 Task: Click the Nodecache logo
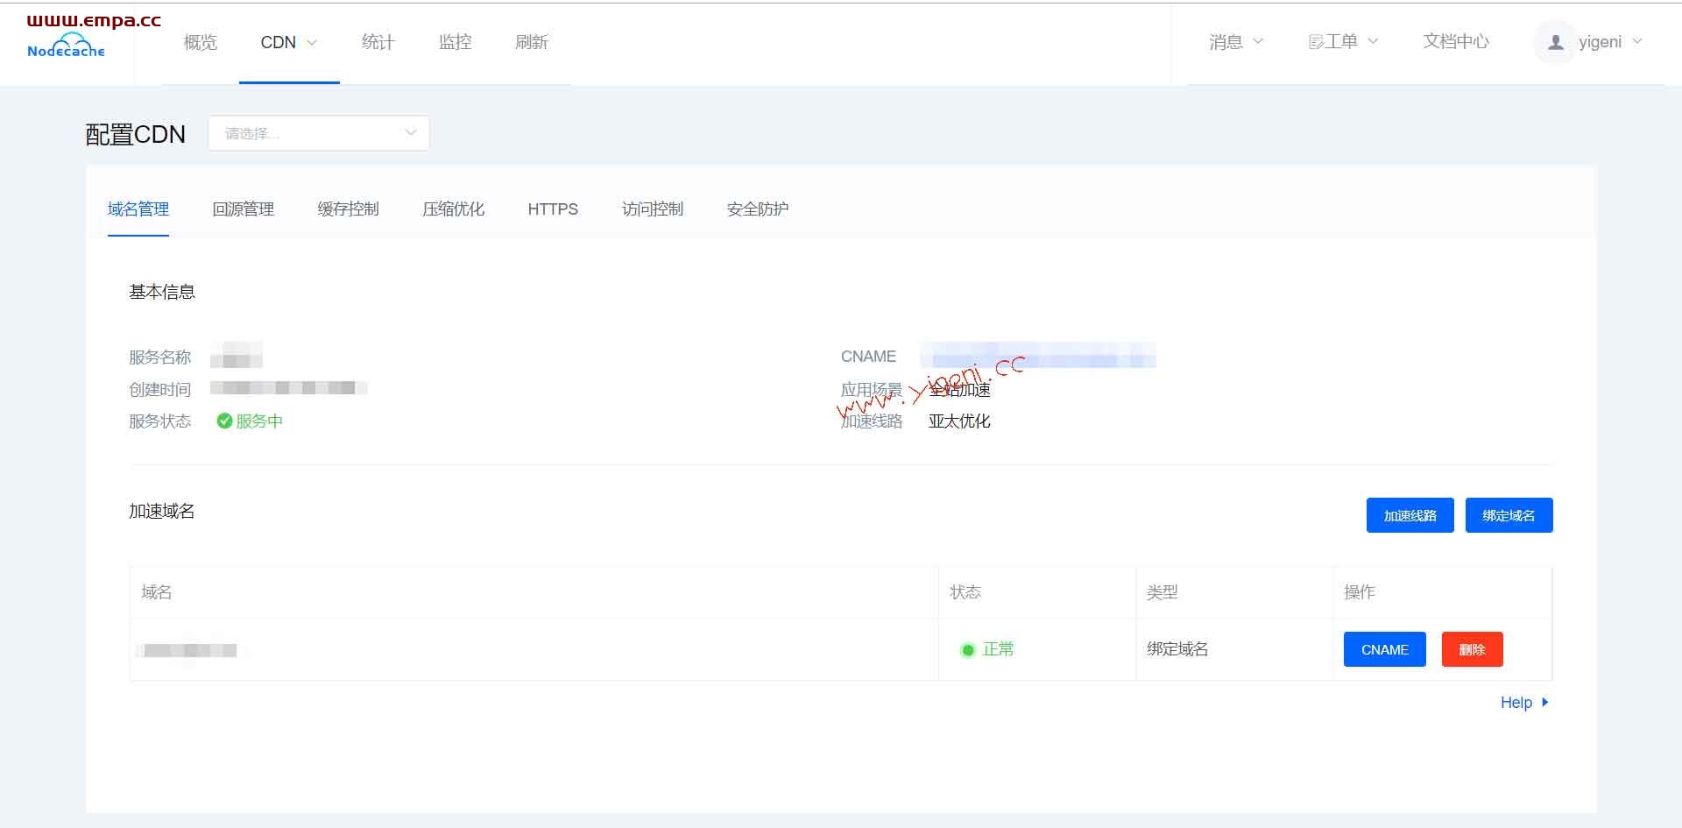point(66,46)
